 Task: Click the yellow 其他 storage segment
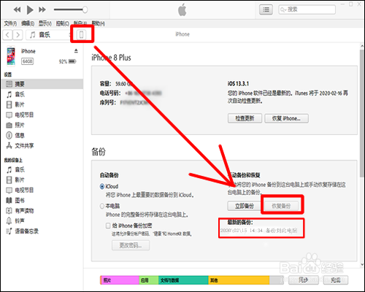tap(239, 280)
